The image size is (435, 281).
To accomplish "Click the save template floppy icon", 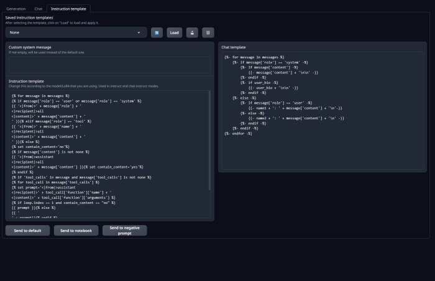I will pos(192,32).
